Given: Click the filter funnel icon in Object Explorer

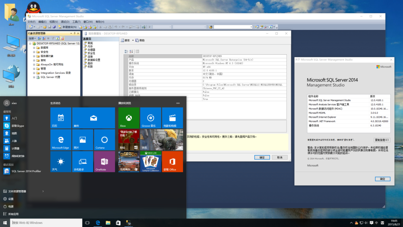Looking at the screenshot, I should [x=53, y=38].
